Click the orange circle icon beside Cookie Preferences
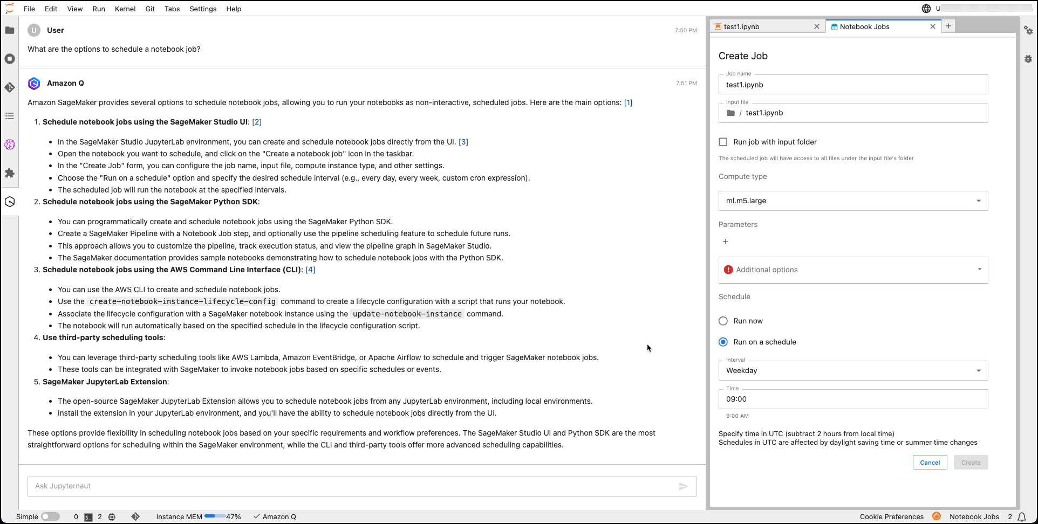 (x=937, y=516)
